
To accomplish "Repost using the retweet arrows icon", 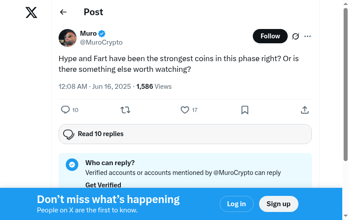I will 125,110.
